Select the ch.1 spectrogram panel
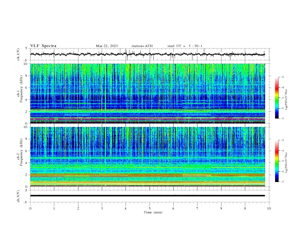 147,93
